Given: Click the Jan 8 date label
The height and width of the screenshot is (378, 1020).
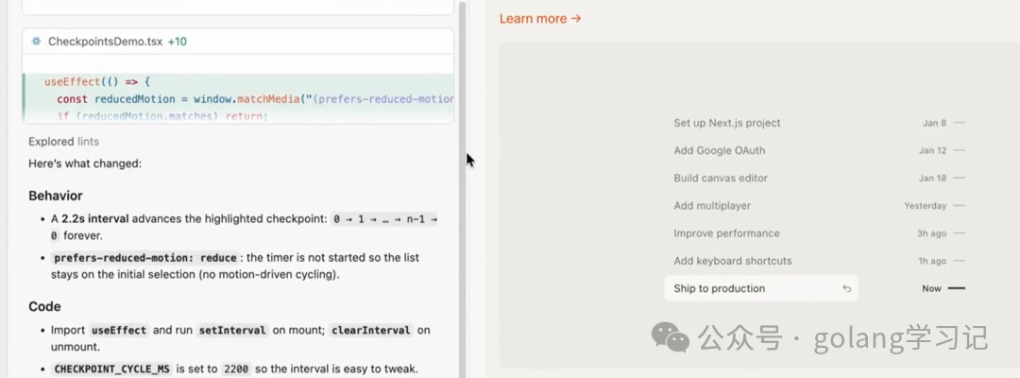Looking at the screenshot, I should 934,122.
